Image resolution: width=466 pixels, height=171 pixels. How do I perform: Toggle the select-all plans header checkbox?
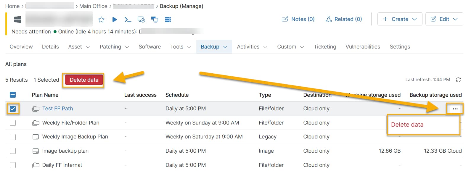(x=13, y=95)
